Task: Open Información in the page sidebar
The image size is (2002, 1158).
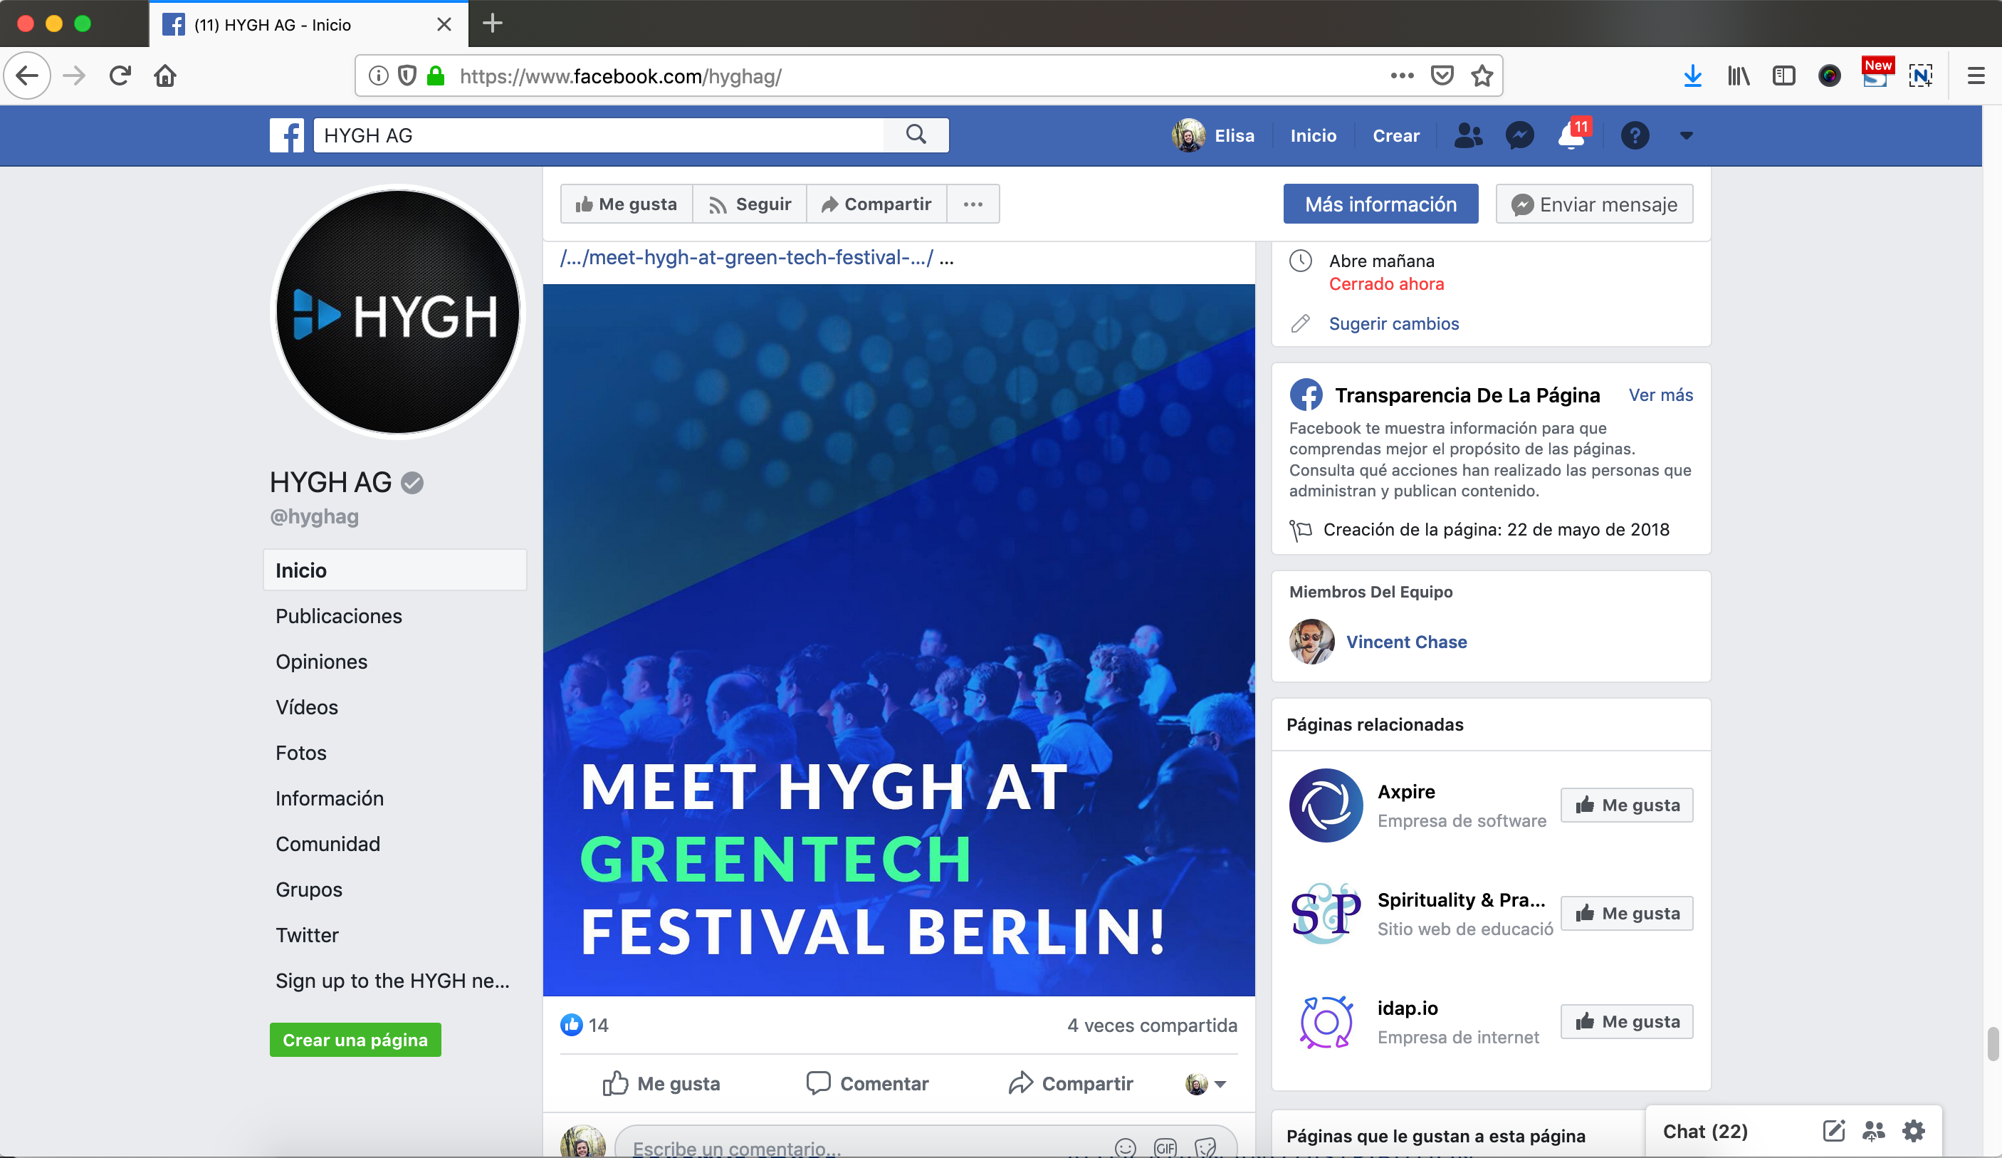Action: tap(330, 799)
